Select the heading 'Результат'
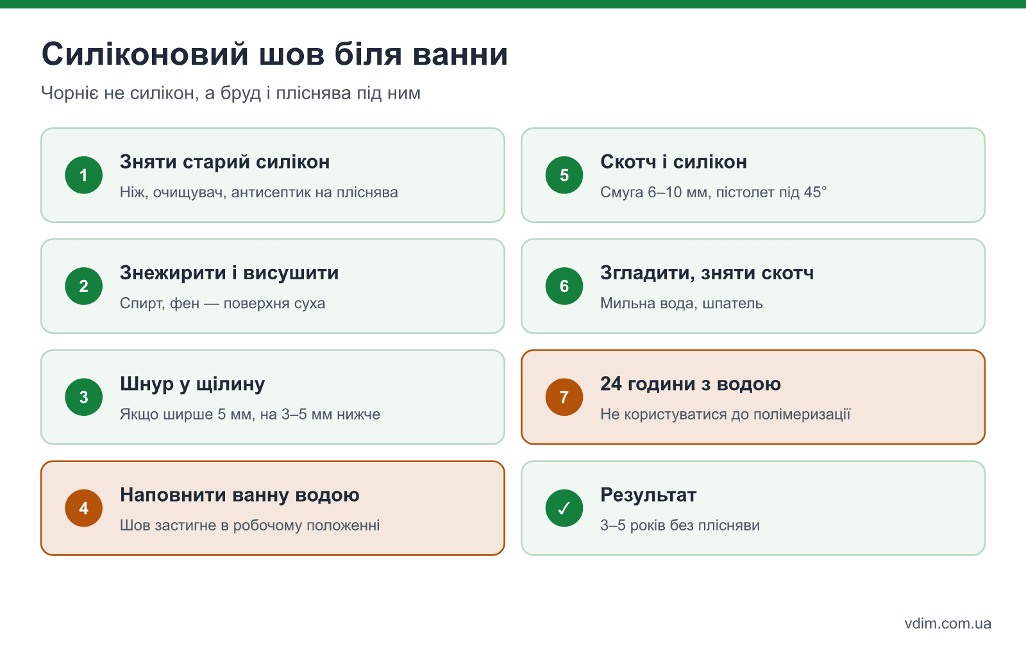Screen dimensions: 1026x649 coord(648,495)
